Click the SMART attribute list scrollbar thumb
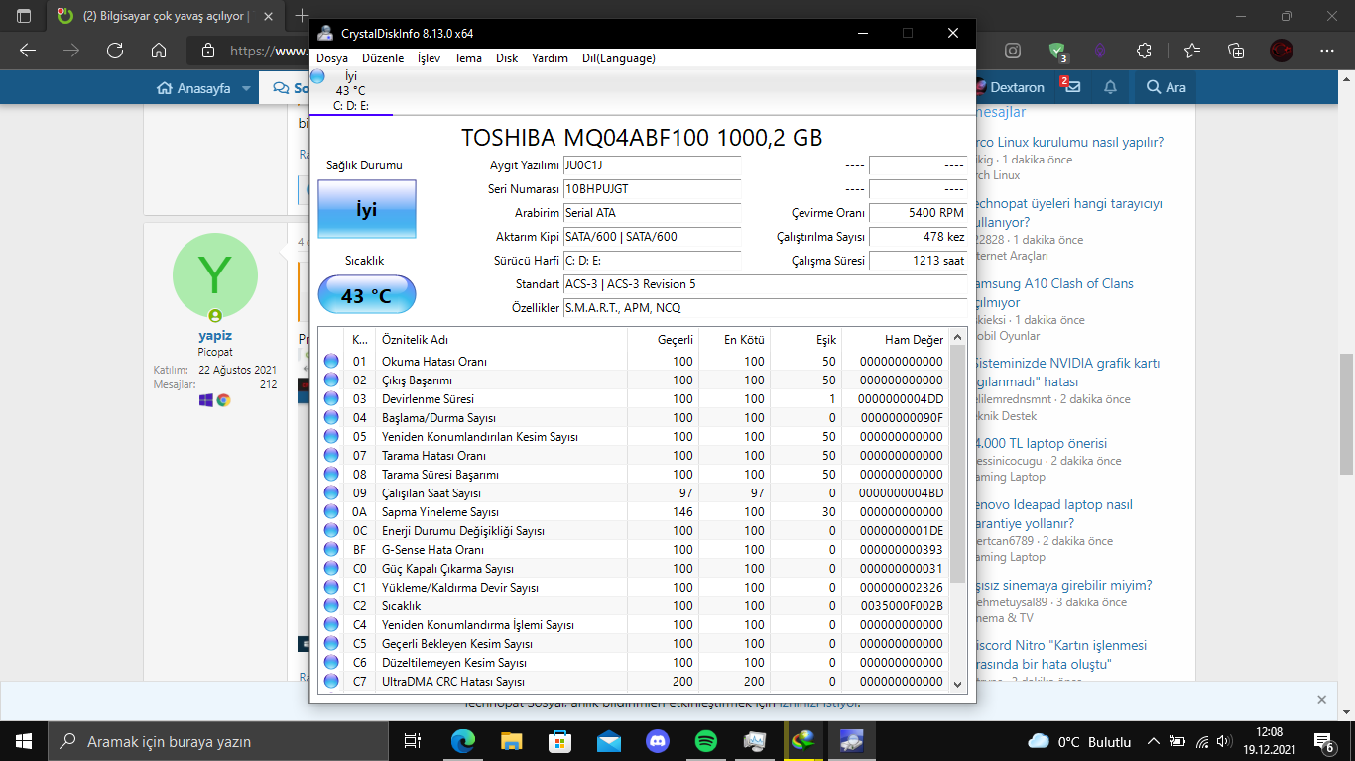This screenshot has width=1355, height=761. pyautogui.click(x=957, y=464)
